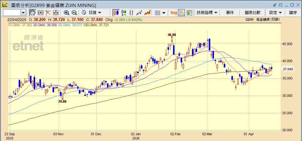This screenshot has width=302, height=141.
Task: Open the 設定 settings dropdown
Action: 275,13
